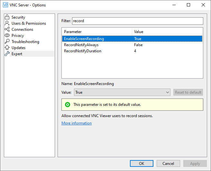
Task: Select the EnableScreenRecording row
Action: tap(132, 39)
